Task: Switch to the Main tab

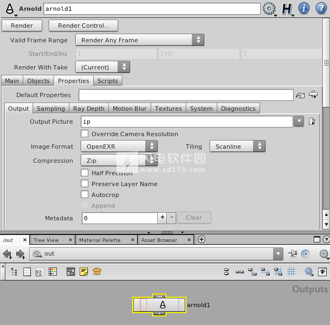Action: [x=12, y=81]
